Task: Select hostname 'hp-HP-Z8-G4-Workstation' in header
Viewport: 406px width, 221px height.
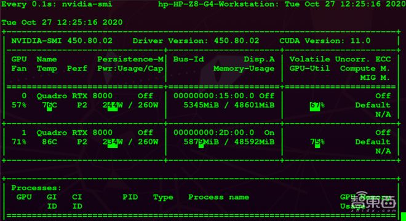Action: [x=217, y=4]
